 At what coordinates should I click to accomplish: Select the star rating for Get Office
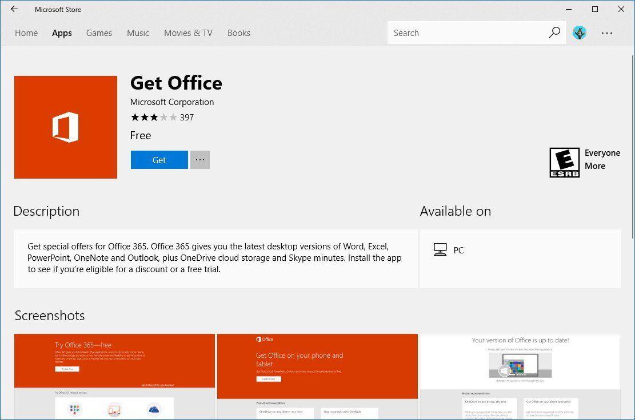click(x=153, y=117)
